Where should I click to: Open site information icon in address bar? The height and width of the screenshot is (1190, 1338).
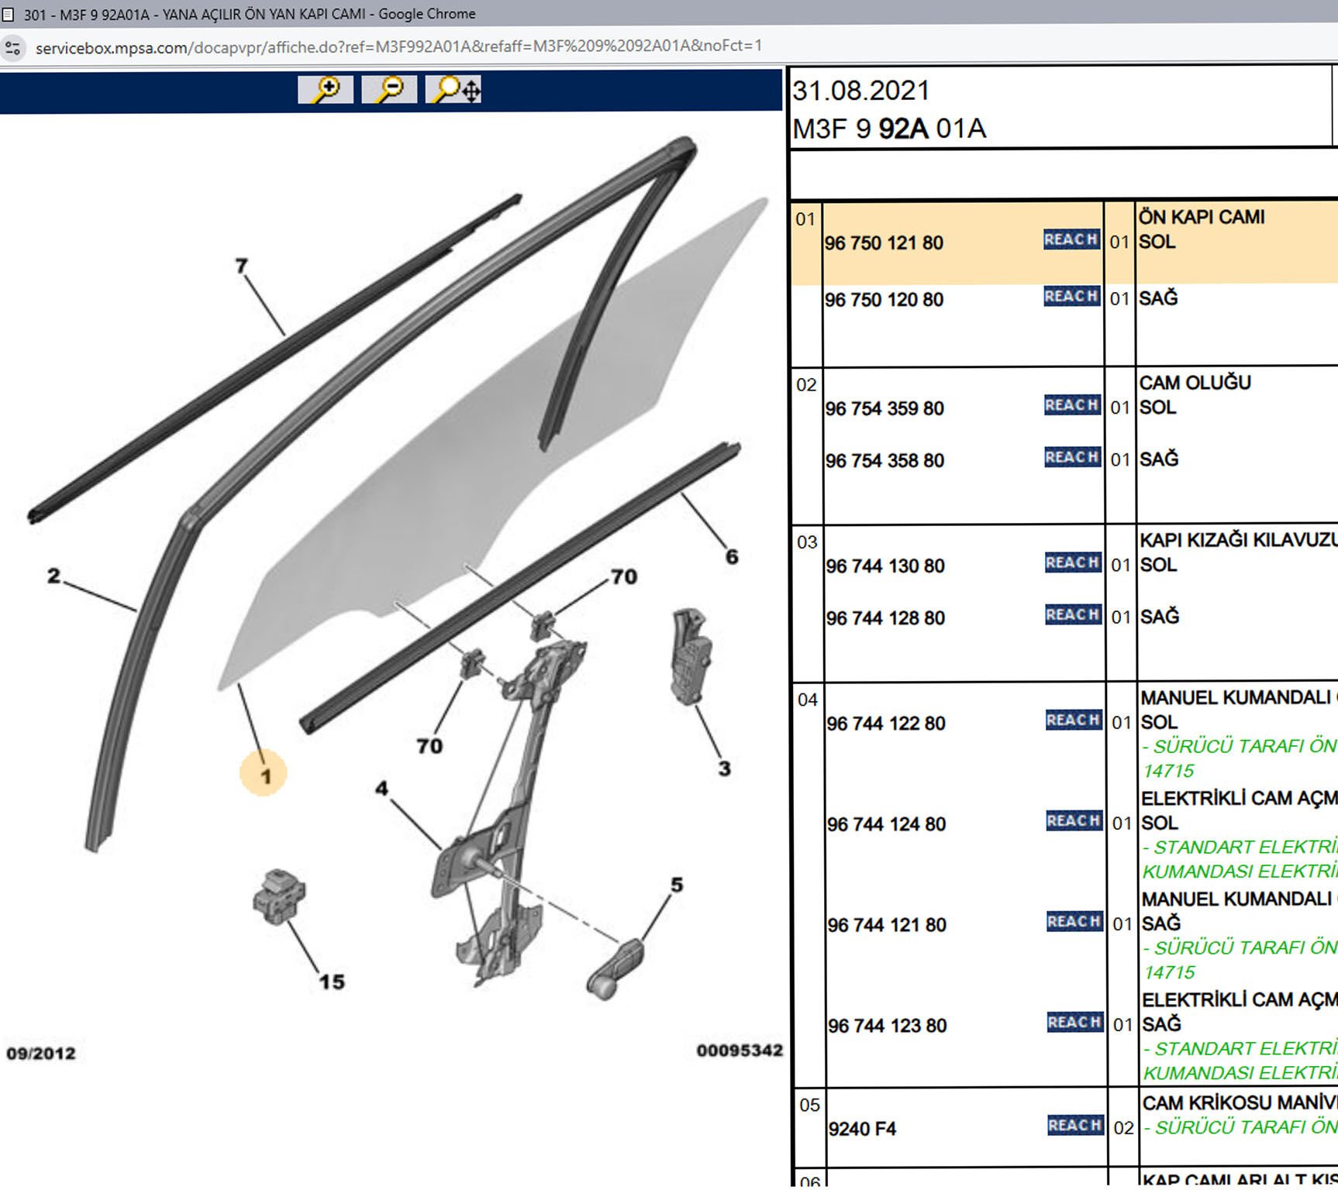point(13,48)
